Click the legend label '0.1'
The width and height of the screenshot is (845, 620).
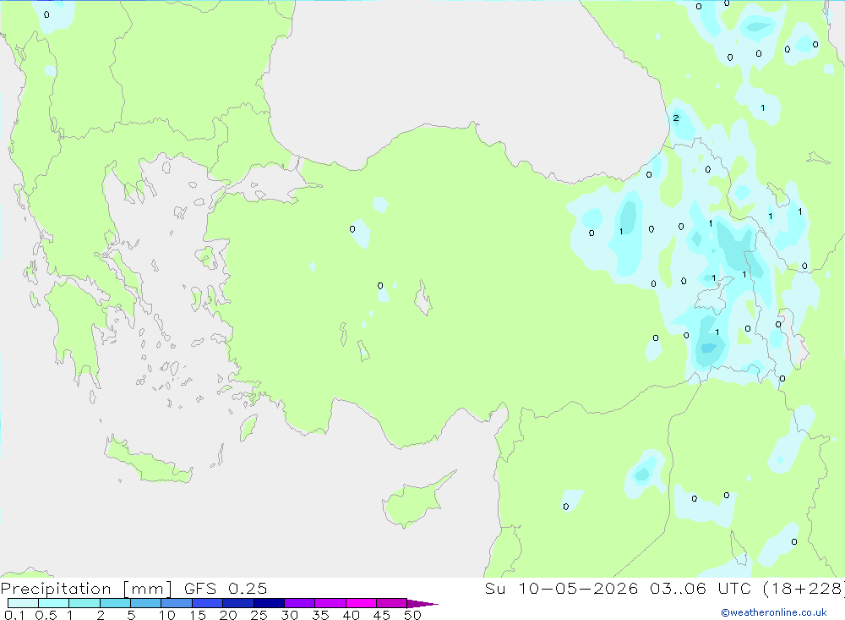pyautogui.click(x=14, y=615)
